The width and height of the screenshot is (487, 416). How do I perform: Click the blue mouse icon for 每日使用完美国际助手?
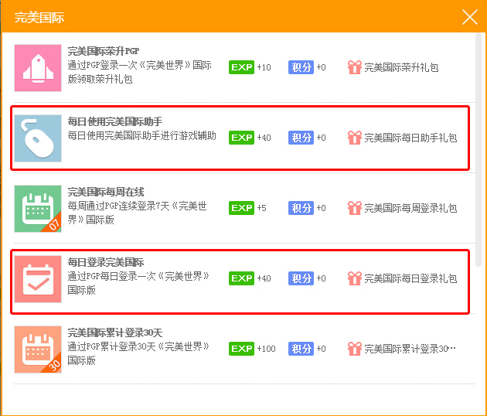pos(38,138)
